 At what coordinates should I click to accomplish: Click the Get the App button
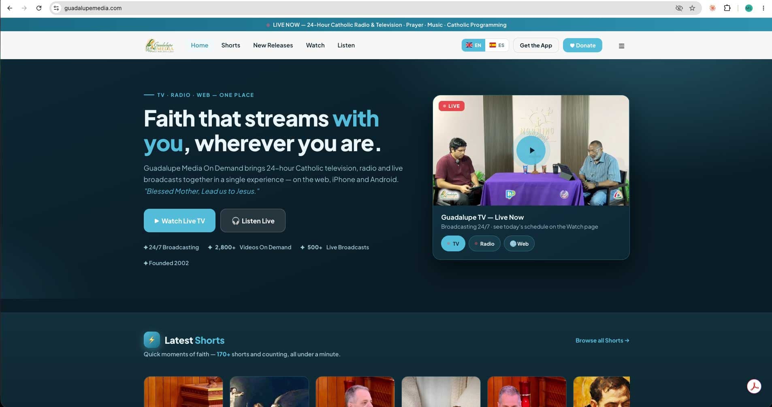coord(536,45)
